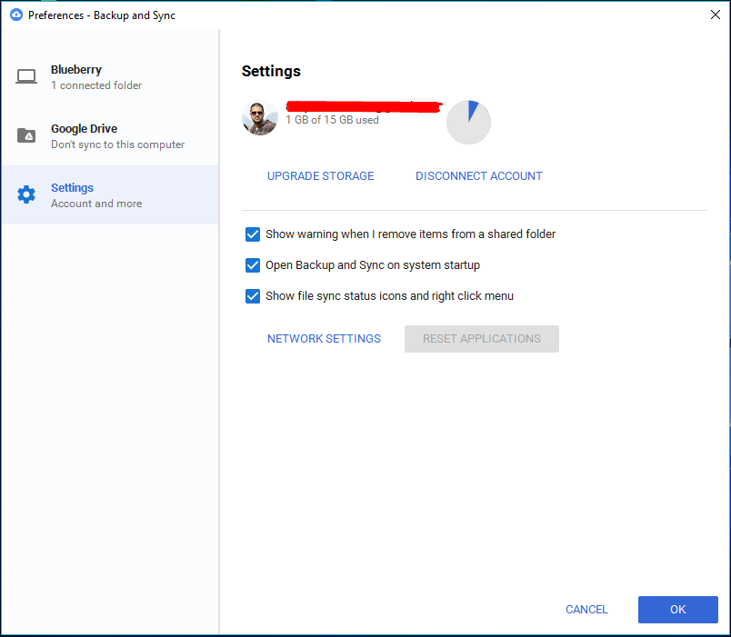Click the storage usage pie chart
The height and width of the screenshot is (637, 731).
pos(468,122)
